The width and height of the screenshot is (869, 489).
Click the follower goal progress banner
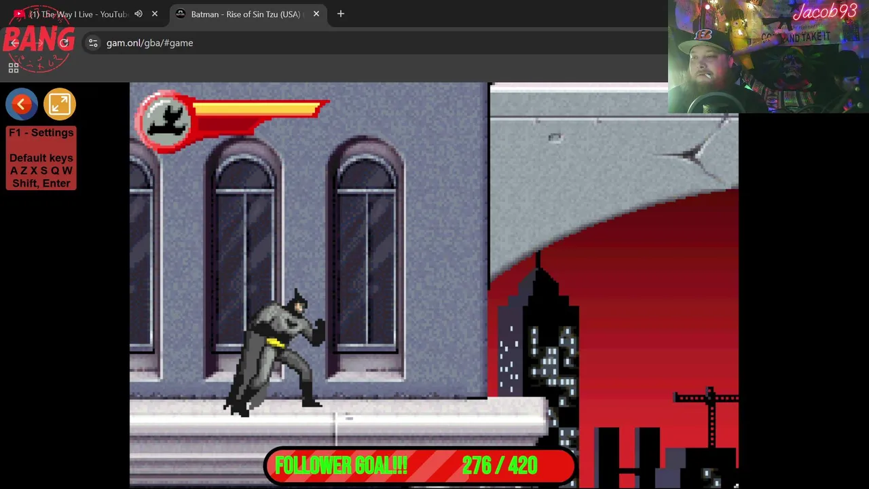[420, 466]
